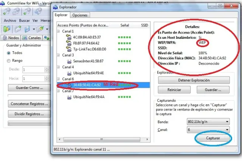Open the Canal dropdown showing 6
This screenshot has width=242, height=161.
tap(208, 130)
